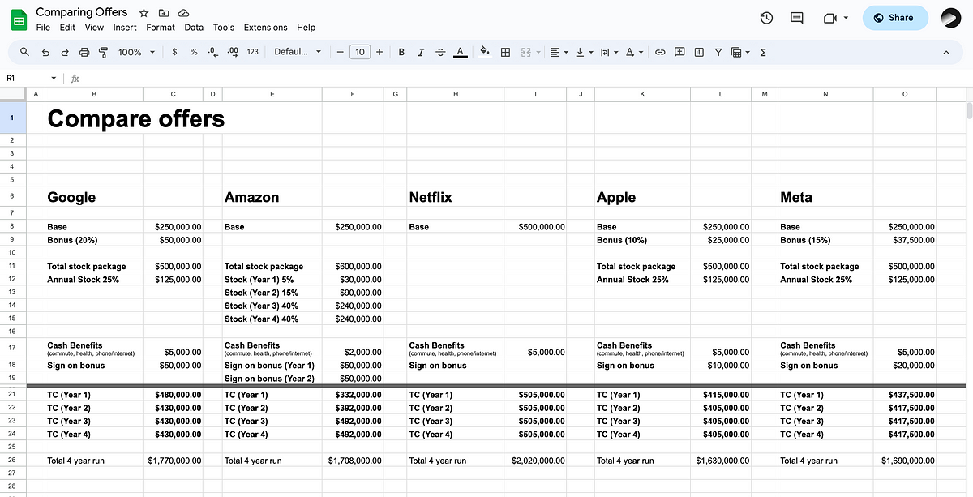Undo the last action
973x497 pixels.
45,52
